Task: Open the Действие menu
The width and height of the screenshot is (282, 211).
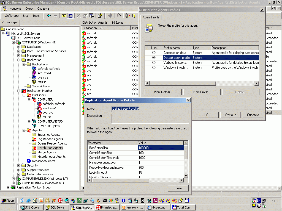Action: click(x=12, y=16)
